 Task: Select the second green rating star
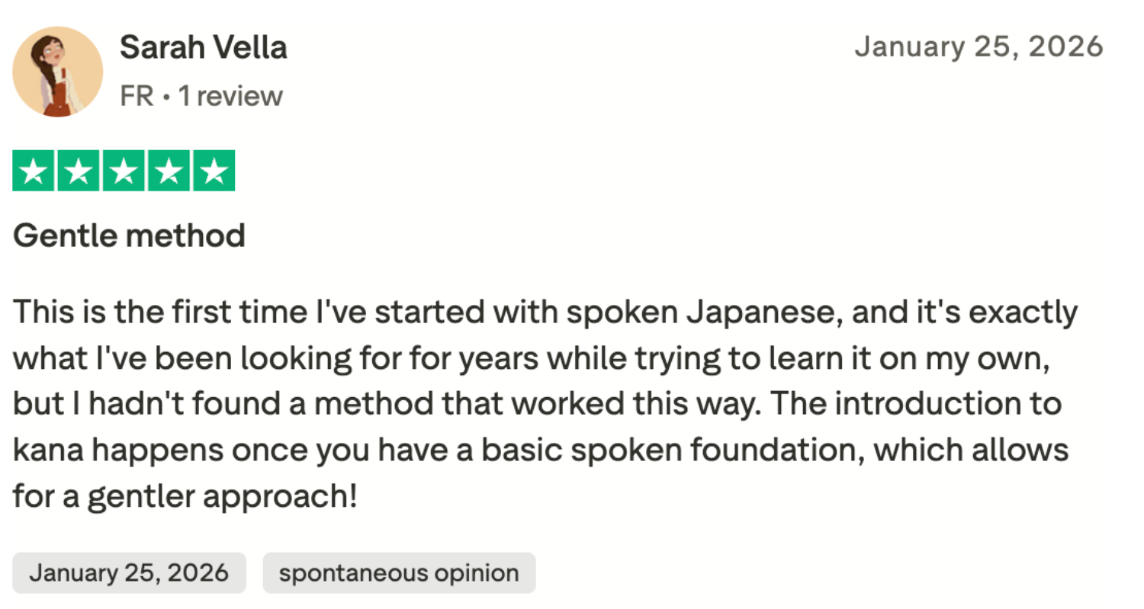tap(79, 171)
